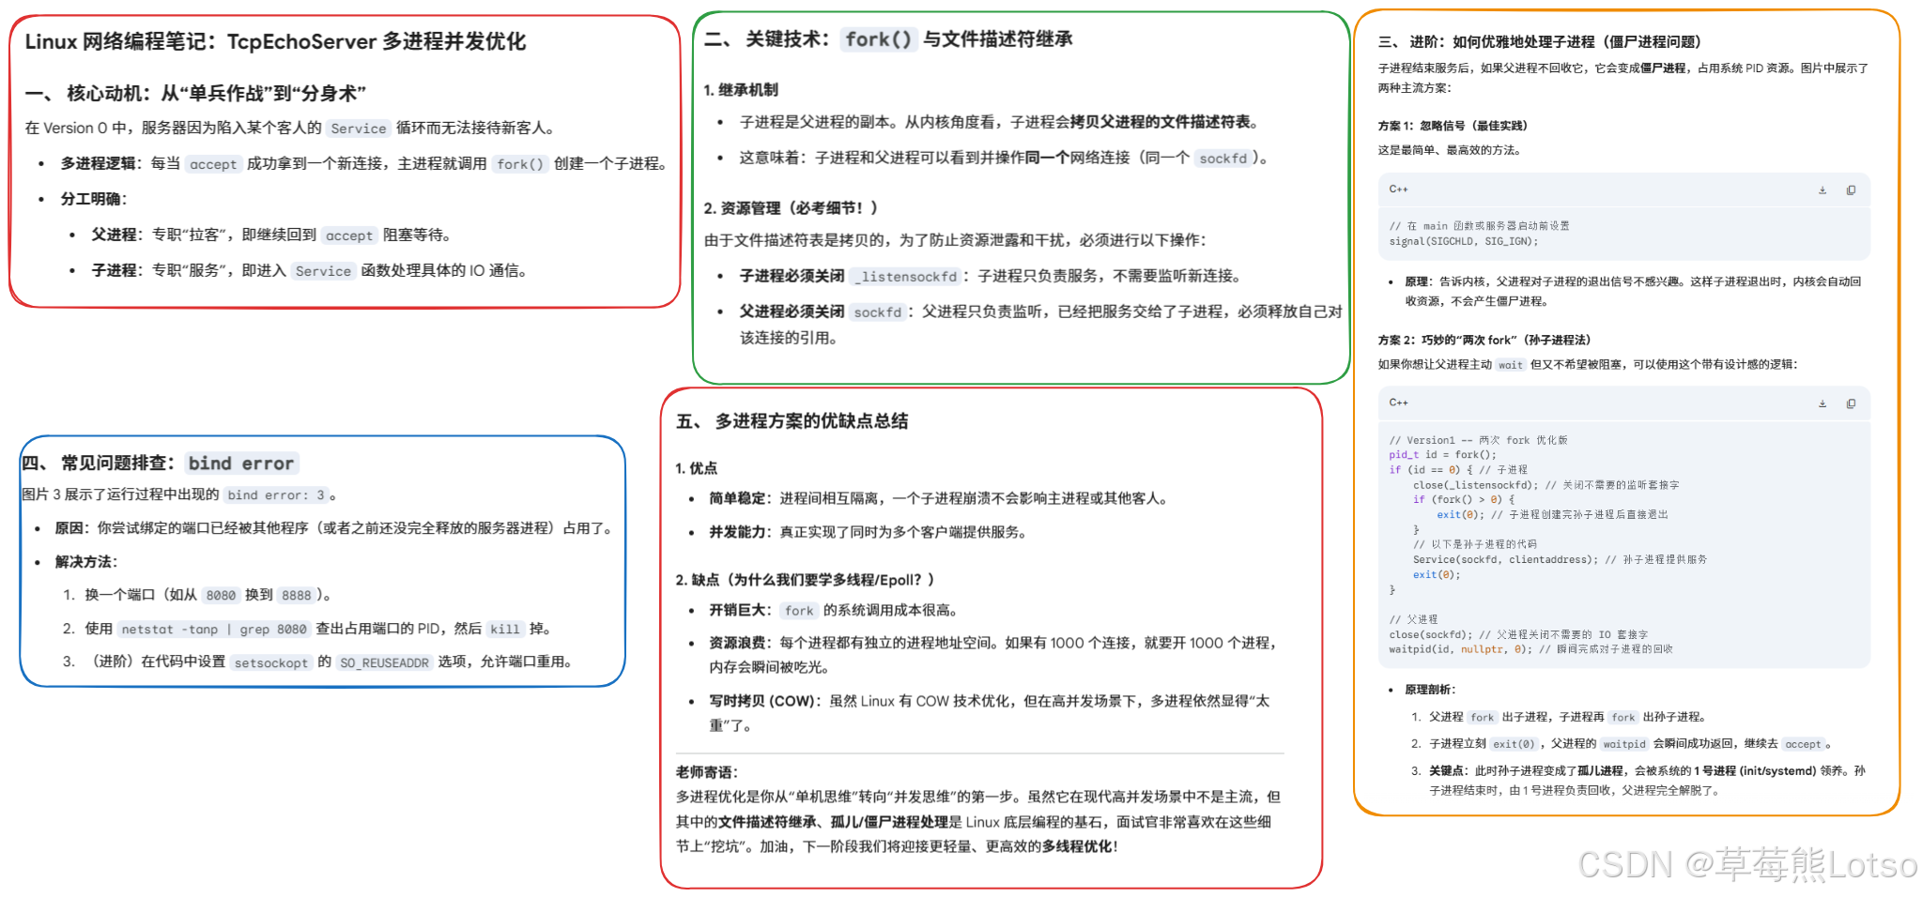Click "accept" chip in the 多进程逻辑 bullet

point(213,164)
